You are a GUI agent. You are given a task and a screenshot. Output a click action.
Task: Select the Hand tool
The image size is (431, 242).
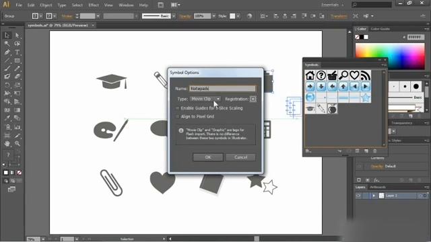pyautogui.click(x=7, y=143)
